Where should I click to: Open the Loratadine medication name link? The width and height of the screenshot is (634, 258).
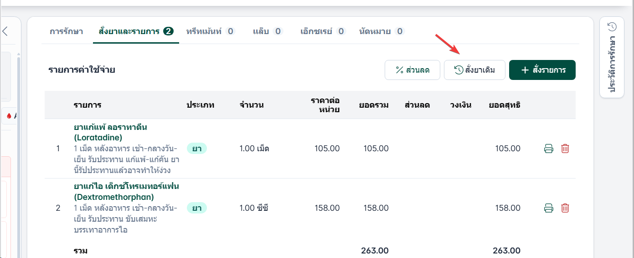click(110, 132)
